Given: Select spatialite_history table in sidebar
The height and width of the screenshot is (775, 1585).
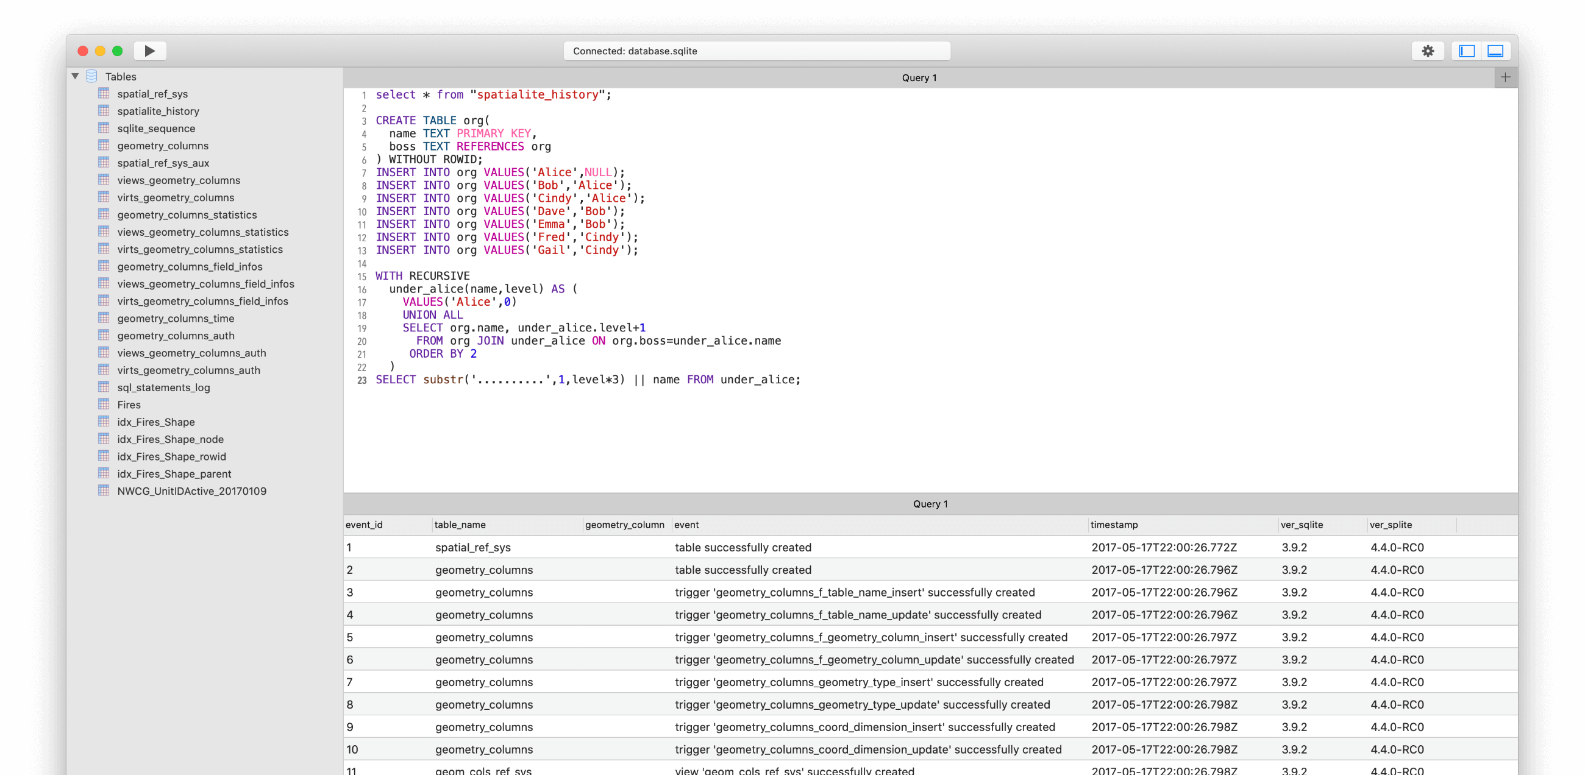Looking at the screenshot, I should pos(158,111).
